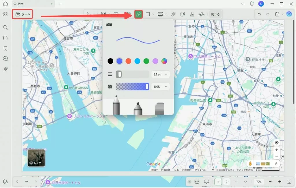Show the comments list panel

click(x=5, y=59)
